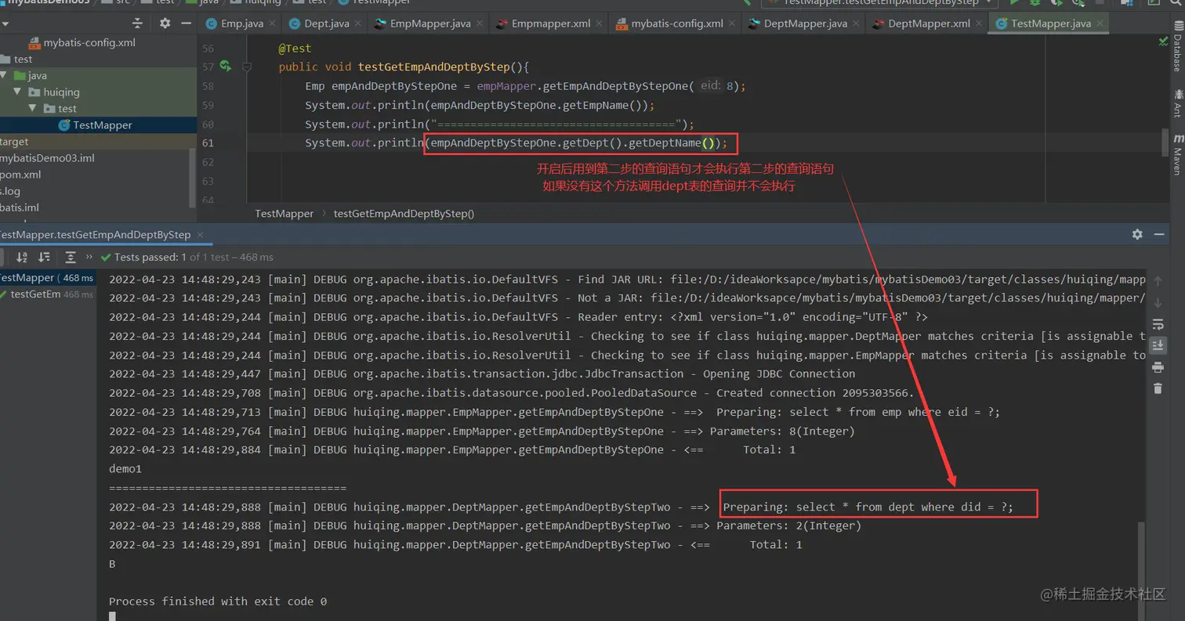The image size is (1185, 621).
Task: Close the TestMapper.testGetEmpAndDeptByStep run tab
Action: click(199, 235)
